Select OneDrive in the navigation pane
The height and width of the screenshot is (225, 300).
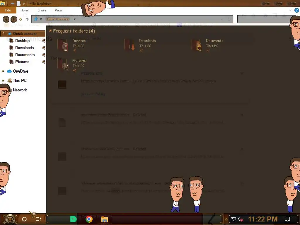(21, 71)
